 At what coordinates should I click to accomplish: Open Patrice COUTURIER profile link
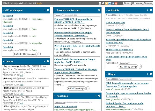tap(73, 21)
